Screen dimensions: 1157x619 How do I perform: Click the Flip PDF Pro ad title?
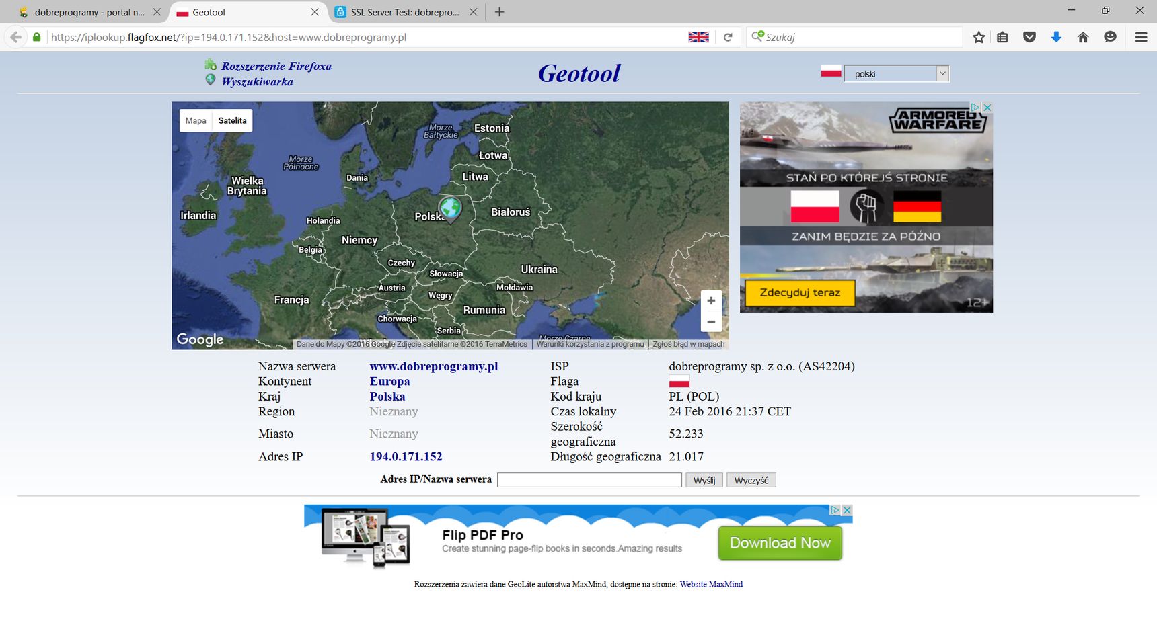(x=482, y=535)
